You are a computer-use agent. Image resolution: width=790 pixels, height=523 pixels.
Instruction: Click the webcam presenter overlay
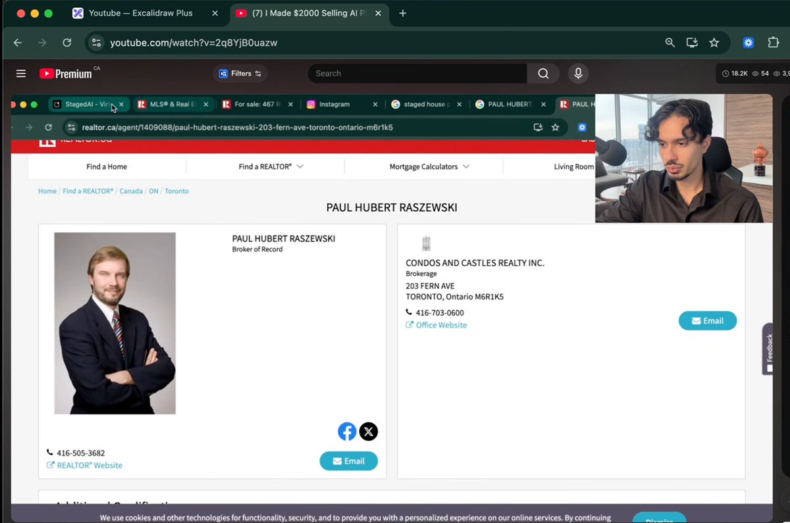tap(683, 159)
